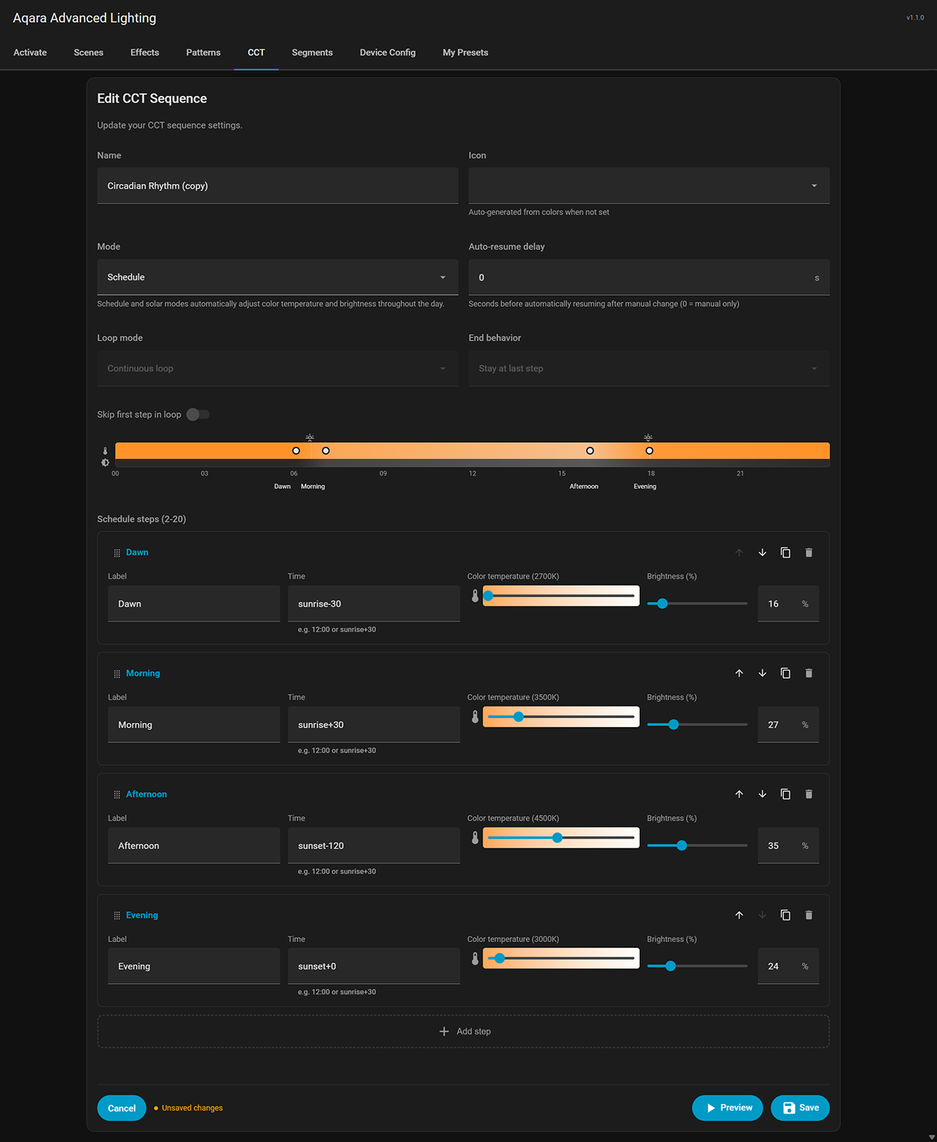937x1142 pixels.
Task: Switch to the Segments tab
Action: (x=312, y=52)
